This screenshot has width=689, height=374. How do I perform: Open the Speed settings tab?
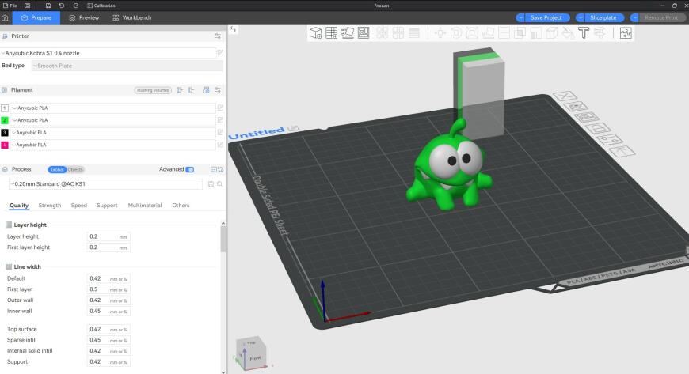tap(79, 206)
